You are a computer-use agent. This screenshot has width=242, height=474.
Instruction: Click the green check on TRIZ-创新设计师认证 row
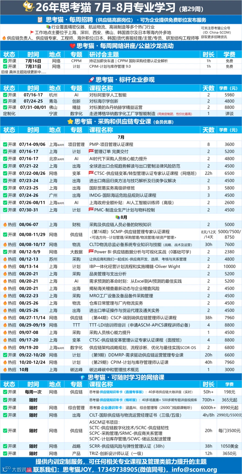(5, 454)
